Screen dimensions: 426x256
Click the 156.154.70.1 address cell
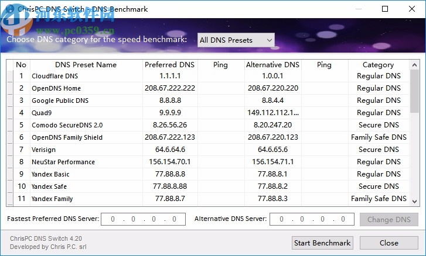pos(170,162)
